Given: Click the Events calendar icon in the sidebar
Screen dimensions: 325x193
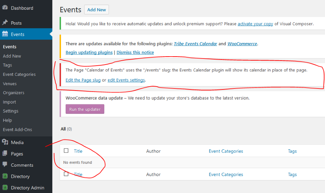Looking at the screenshot, I should 5,34.
